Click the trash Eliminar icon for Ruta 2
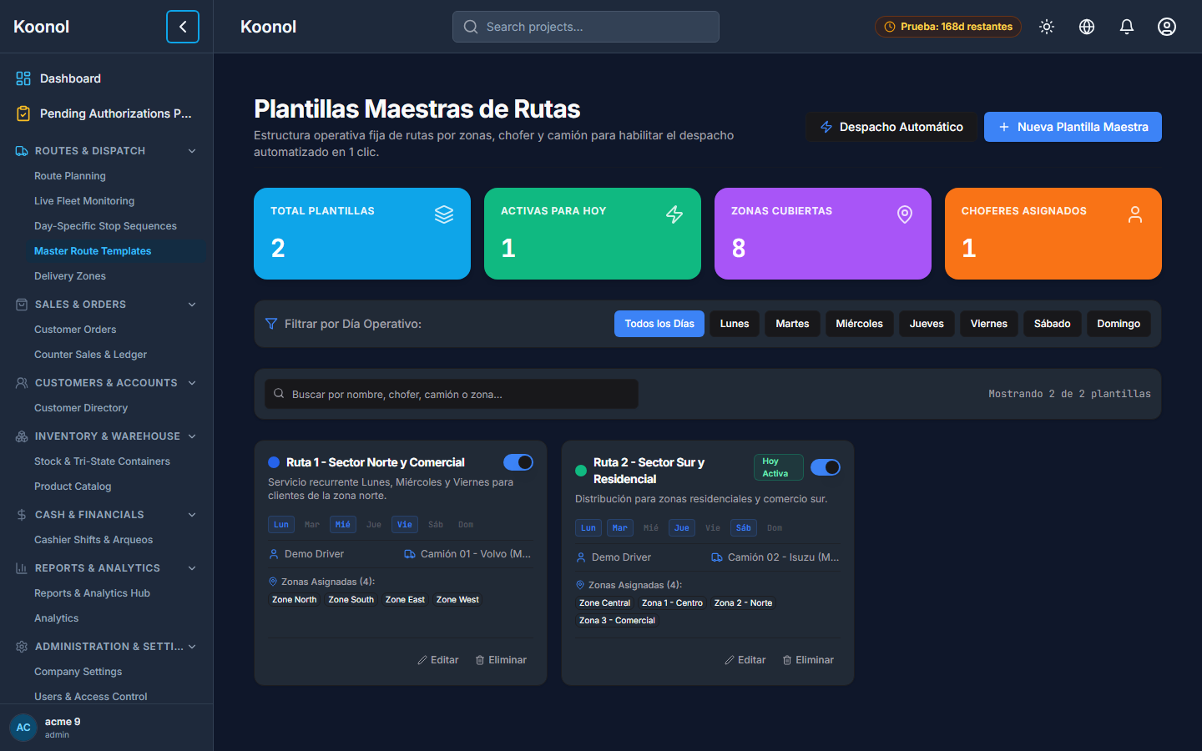The width and height of the screenshot is (1202, 751). click(787, 660)
